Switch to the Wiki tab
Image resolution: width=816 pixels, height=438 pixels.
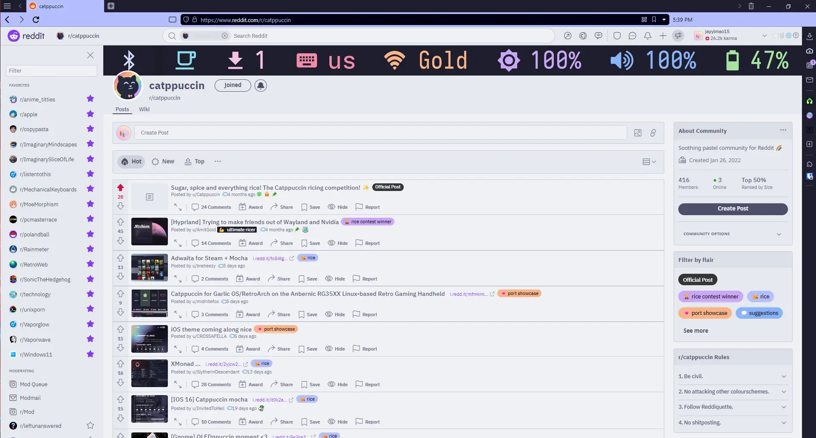[x=144, y=109]
